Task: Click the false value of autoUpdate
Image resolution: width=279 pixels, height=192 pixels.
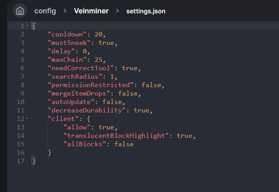Action: point(112,102)
